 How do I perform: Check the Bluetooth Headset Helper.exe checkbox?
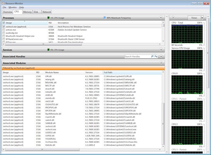coord(4,36)
